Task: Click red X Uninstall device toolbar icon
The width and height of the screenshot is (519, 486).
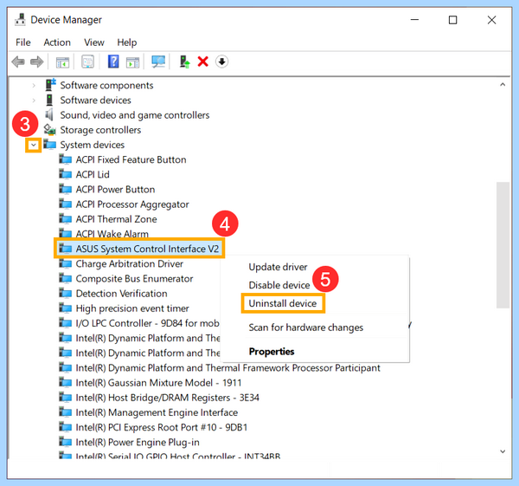Action: click(x=203, y=62)
